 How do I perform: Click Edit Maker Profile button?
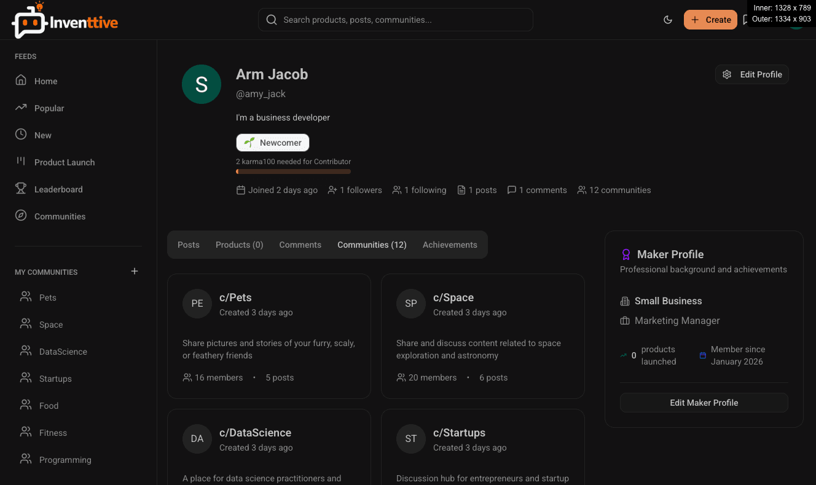pyautogui.click(x=704, y=403)
